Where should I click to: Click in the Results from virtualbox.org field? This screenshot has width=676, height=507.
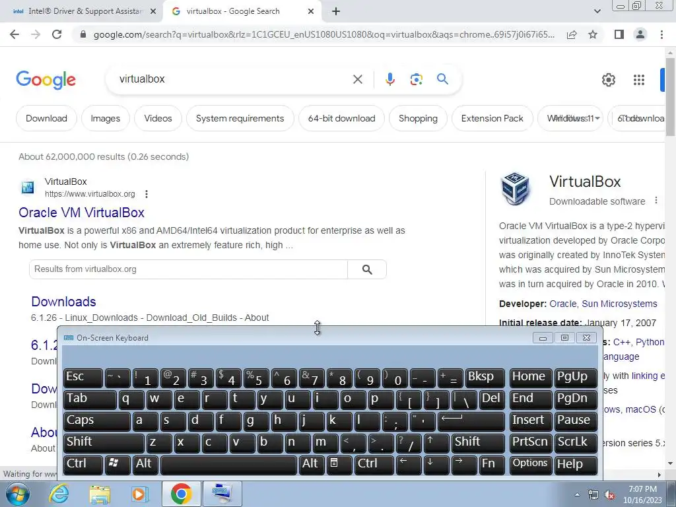(188, 269)
